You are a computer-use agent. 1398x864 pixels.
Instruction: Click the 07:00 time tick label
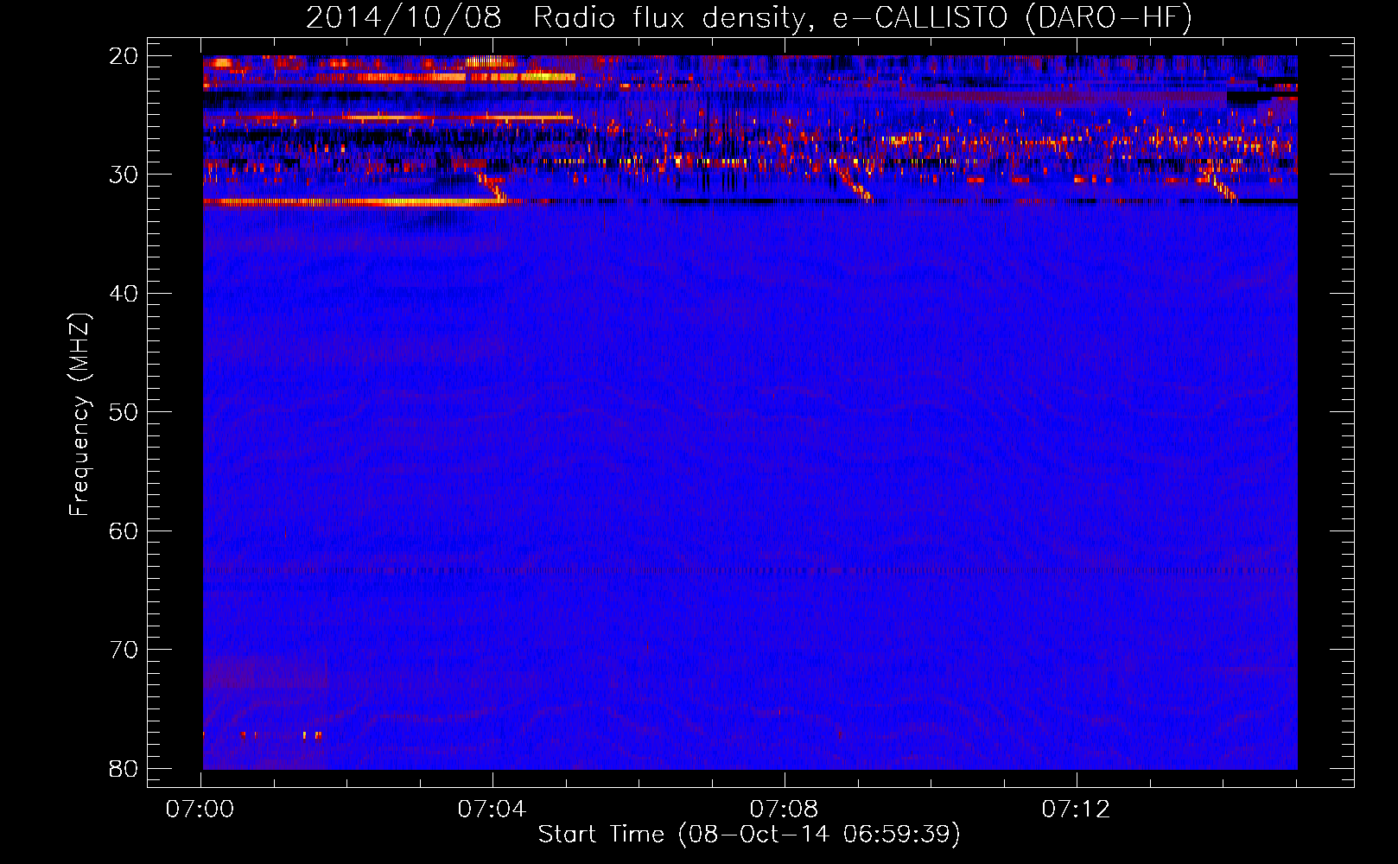tap(200, 810)
